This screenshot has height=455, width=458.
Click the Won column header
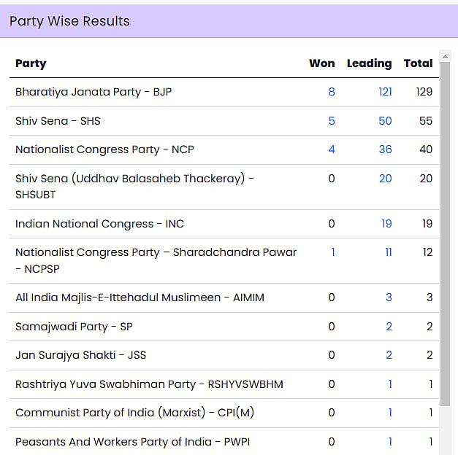pos(322,63)
